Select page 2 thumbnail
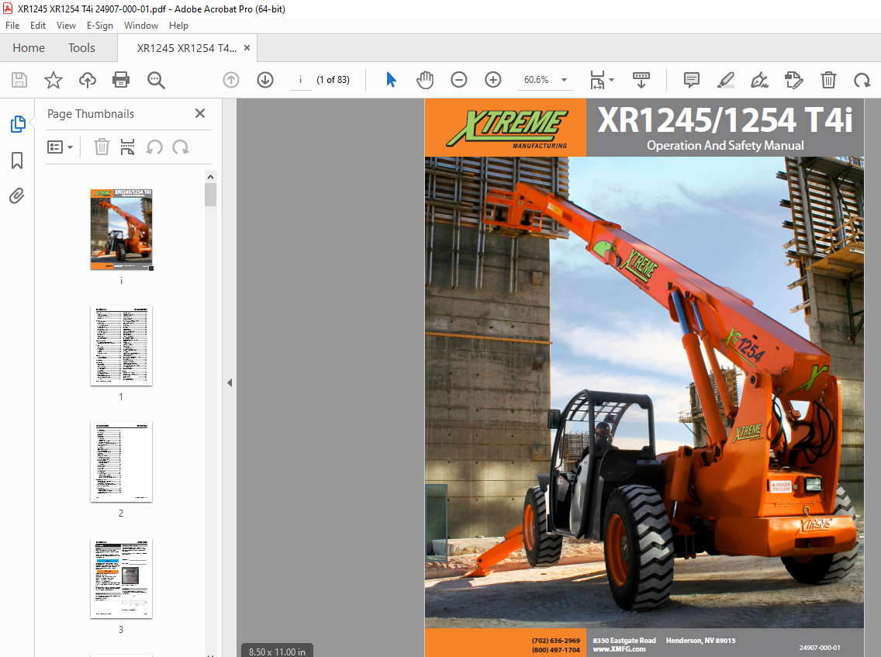Viewport: 881px width, 657px height. tap(121, 462)
